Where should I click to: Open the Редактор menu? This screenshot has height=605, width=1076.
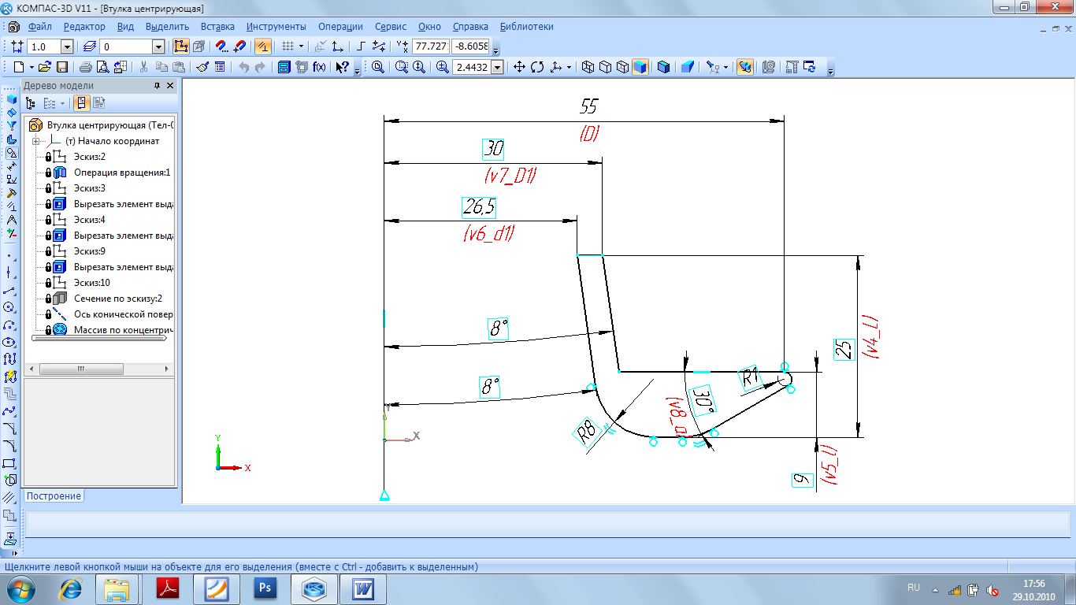tap(84, 27)
